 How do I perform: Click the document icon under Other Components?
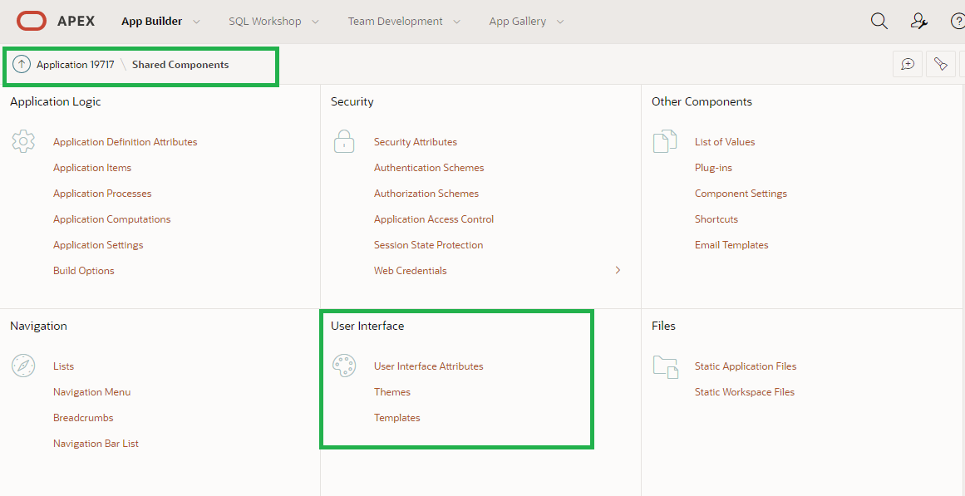(665, 141)
